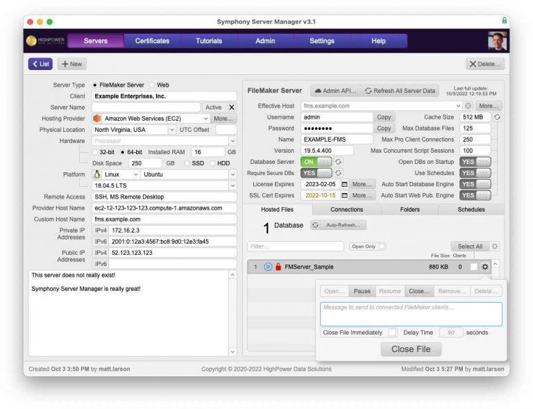This screenshot has width=533, height=409.
Task: Tick the FMServer_Sample row checkbox
Action: click(473, 267)
